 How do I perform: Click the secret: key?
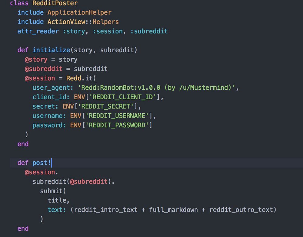click(45, 106)
